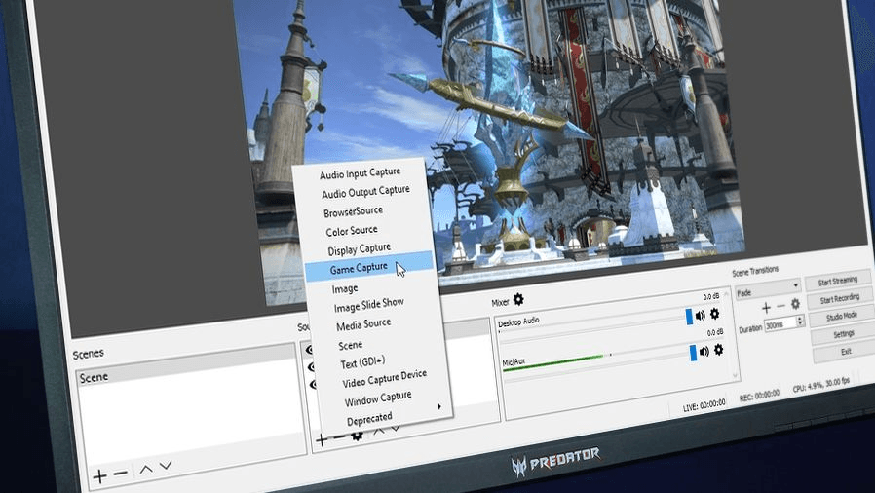Select Image Slide Show in the menu
The image size is (875, 493).
pyautogui.click(x=368, y=305)
